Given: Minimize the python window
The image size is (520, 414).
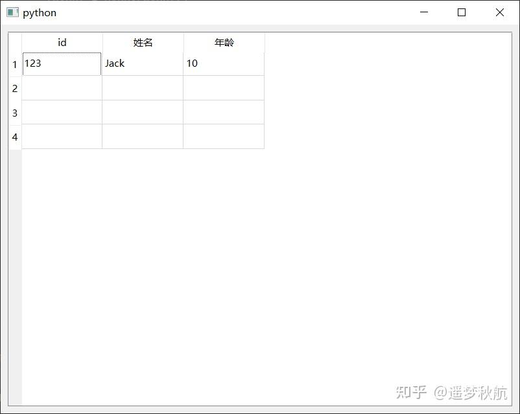Looking at the screenshot, I should (424, 12).
